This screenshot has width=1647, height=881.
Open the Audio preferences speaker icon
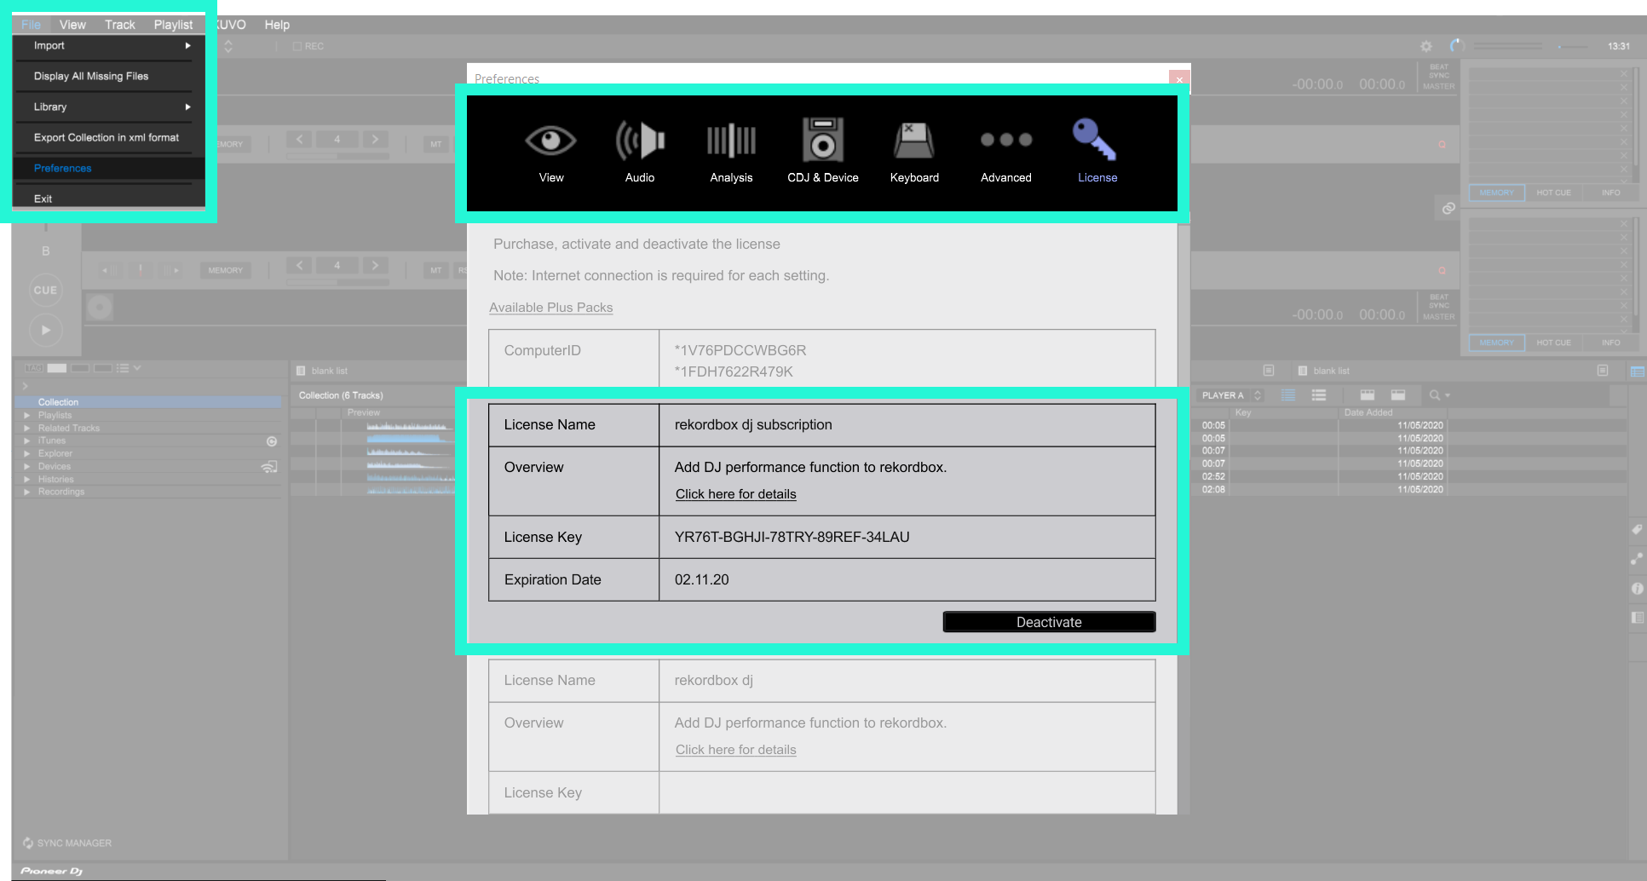[640, 141]
